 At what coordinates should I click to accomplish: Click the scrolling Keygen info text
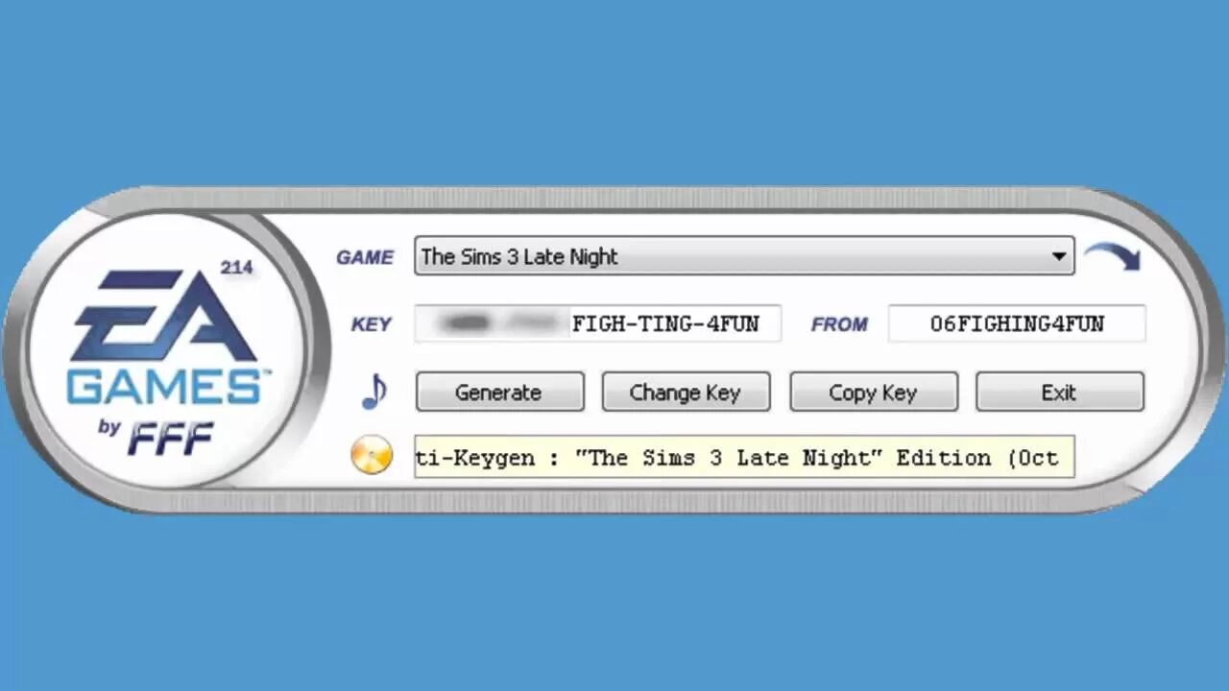(744, 457)
